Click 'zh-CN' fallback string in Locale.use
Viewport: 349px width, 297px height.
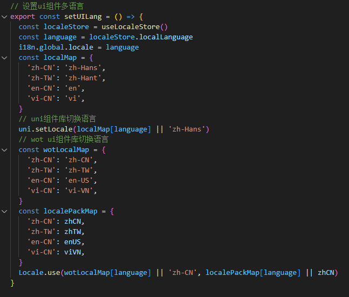coord(182,273)
